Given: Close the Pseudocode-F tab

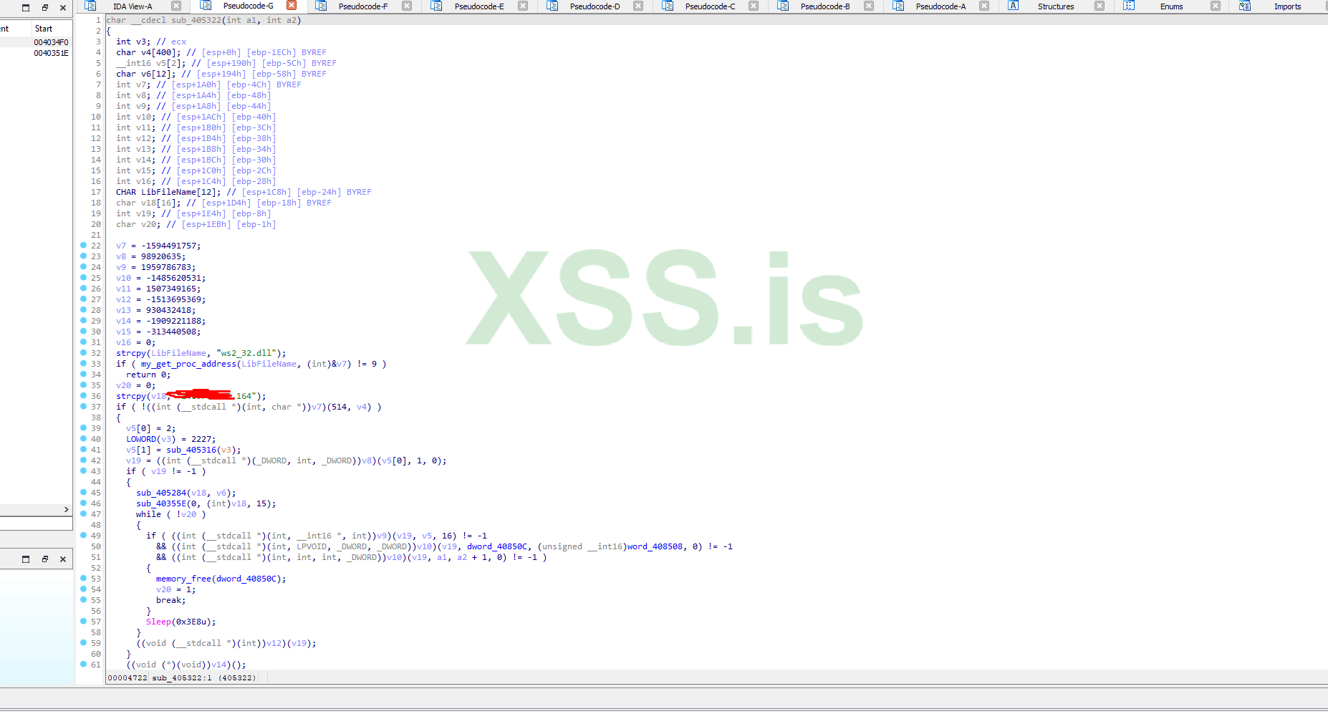Looking at the screenshot, I should click(x=407, y=6).
